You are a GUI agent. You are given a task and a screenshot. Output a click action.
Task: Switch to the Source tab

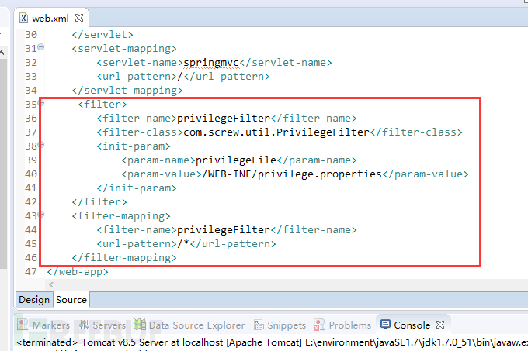click(x=71, y=300)
